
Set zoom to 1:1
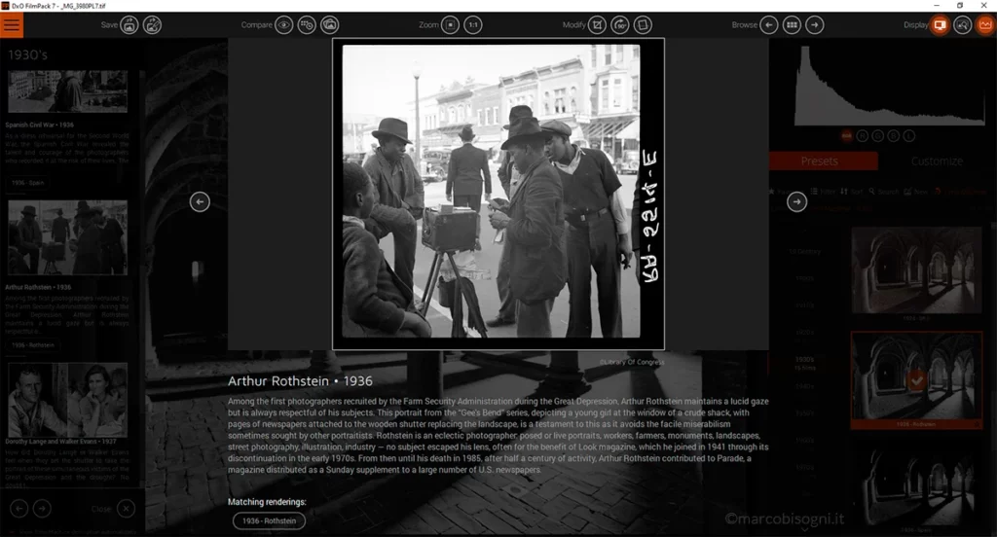(x=473, y=25)
